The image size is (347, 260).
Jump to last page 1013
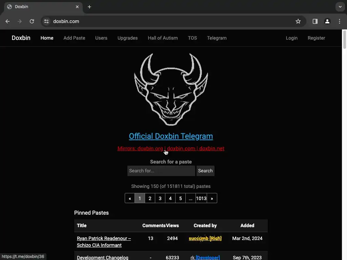click(x=201, y=198)
